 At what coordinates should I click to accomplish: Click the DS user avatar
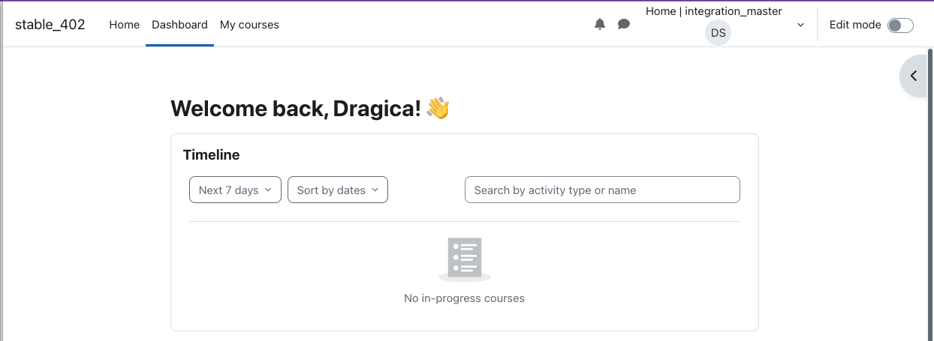click(719, 33)
